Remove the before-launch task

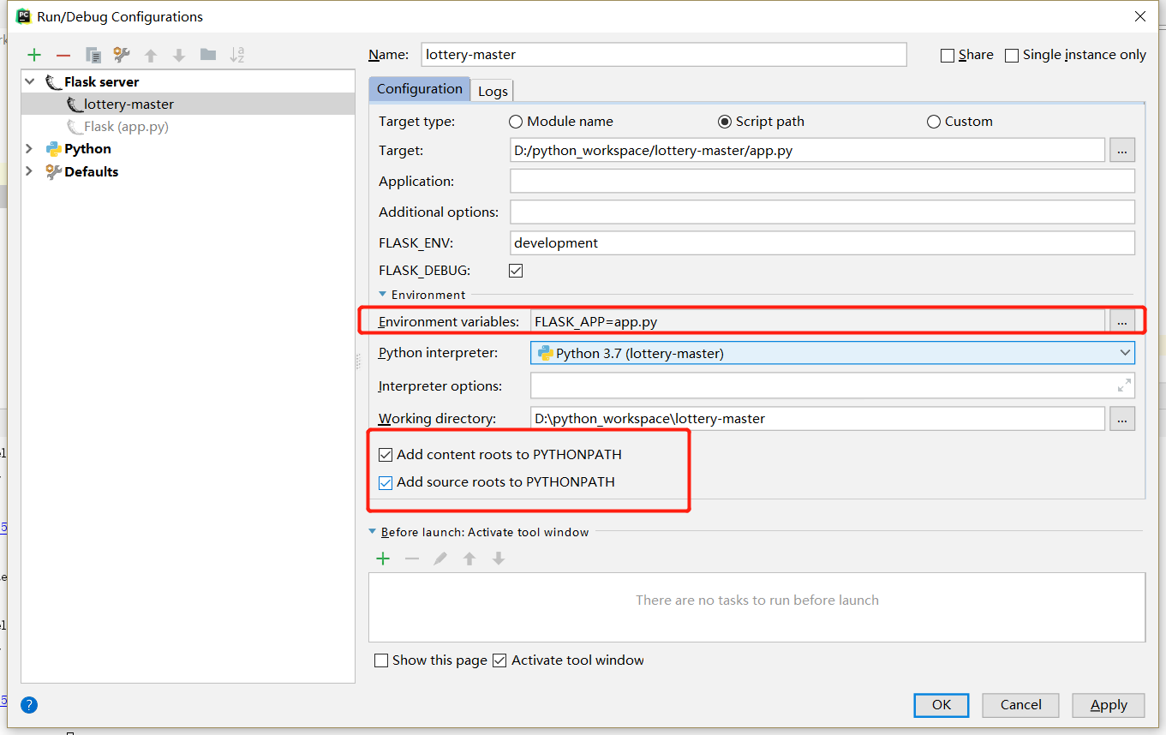[x=412, y=559]
